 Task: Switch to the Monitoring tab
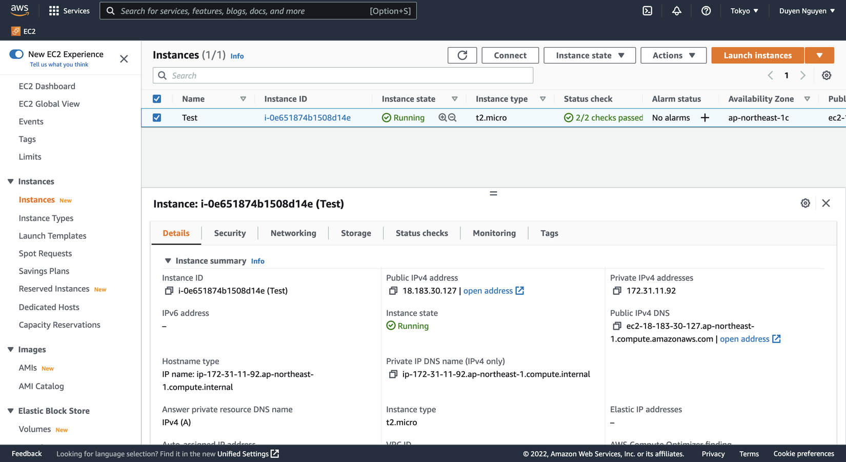click(x=494, y=233)
